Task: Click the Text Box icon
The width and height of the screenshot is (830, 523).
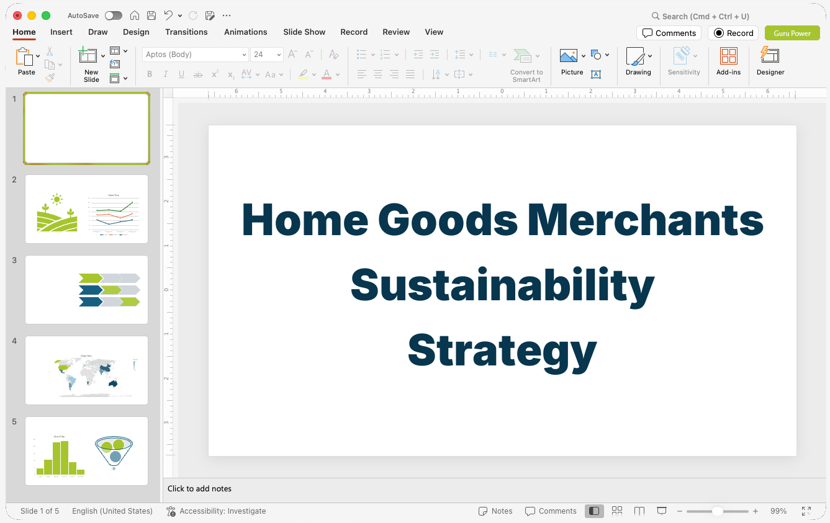Action: (x=596, y=74)
